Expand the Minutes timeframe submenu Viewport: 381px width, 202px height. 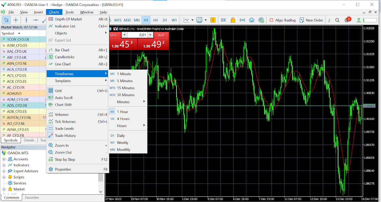click(128, 102)
